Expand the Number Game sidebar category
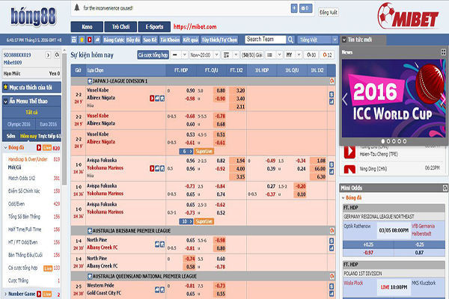This screenshot has height=299, width=449. click(5, 294)
